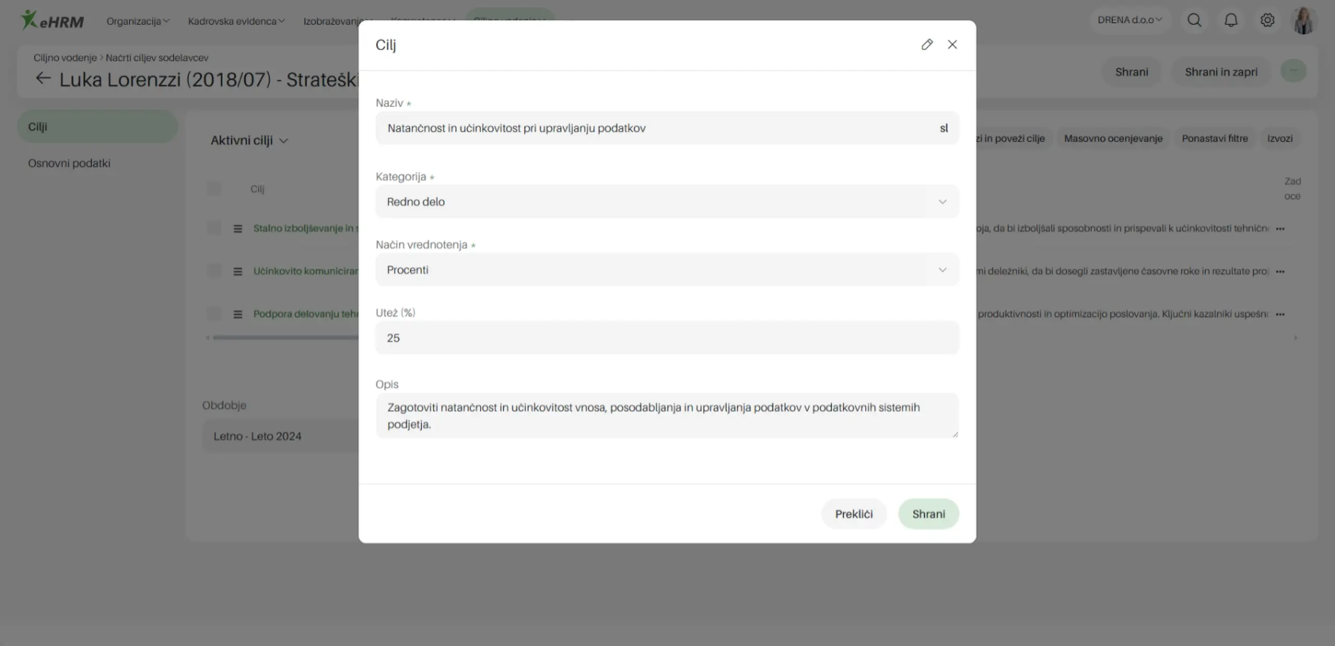Open the Način vrednotenja dropdown showing Procenti

(x=666, y=270)
